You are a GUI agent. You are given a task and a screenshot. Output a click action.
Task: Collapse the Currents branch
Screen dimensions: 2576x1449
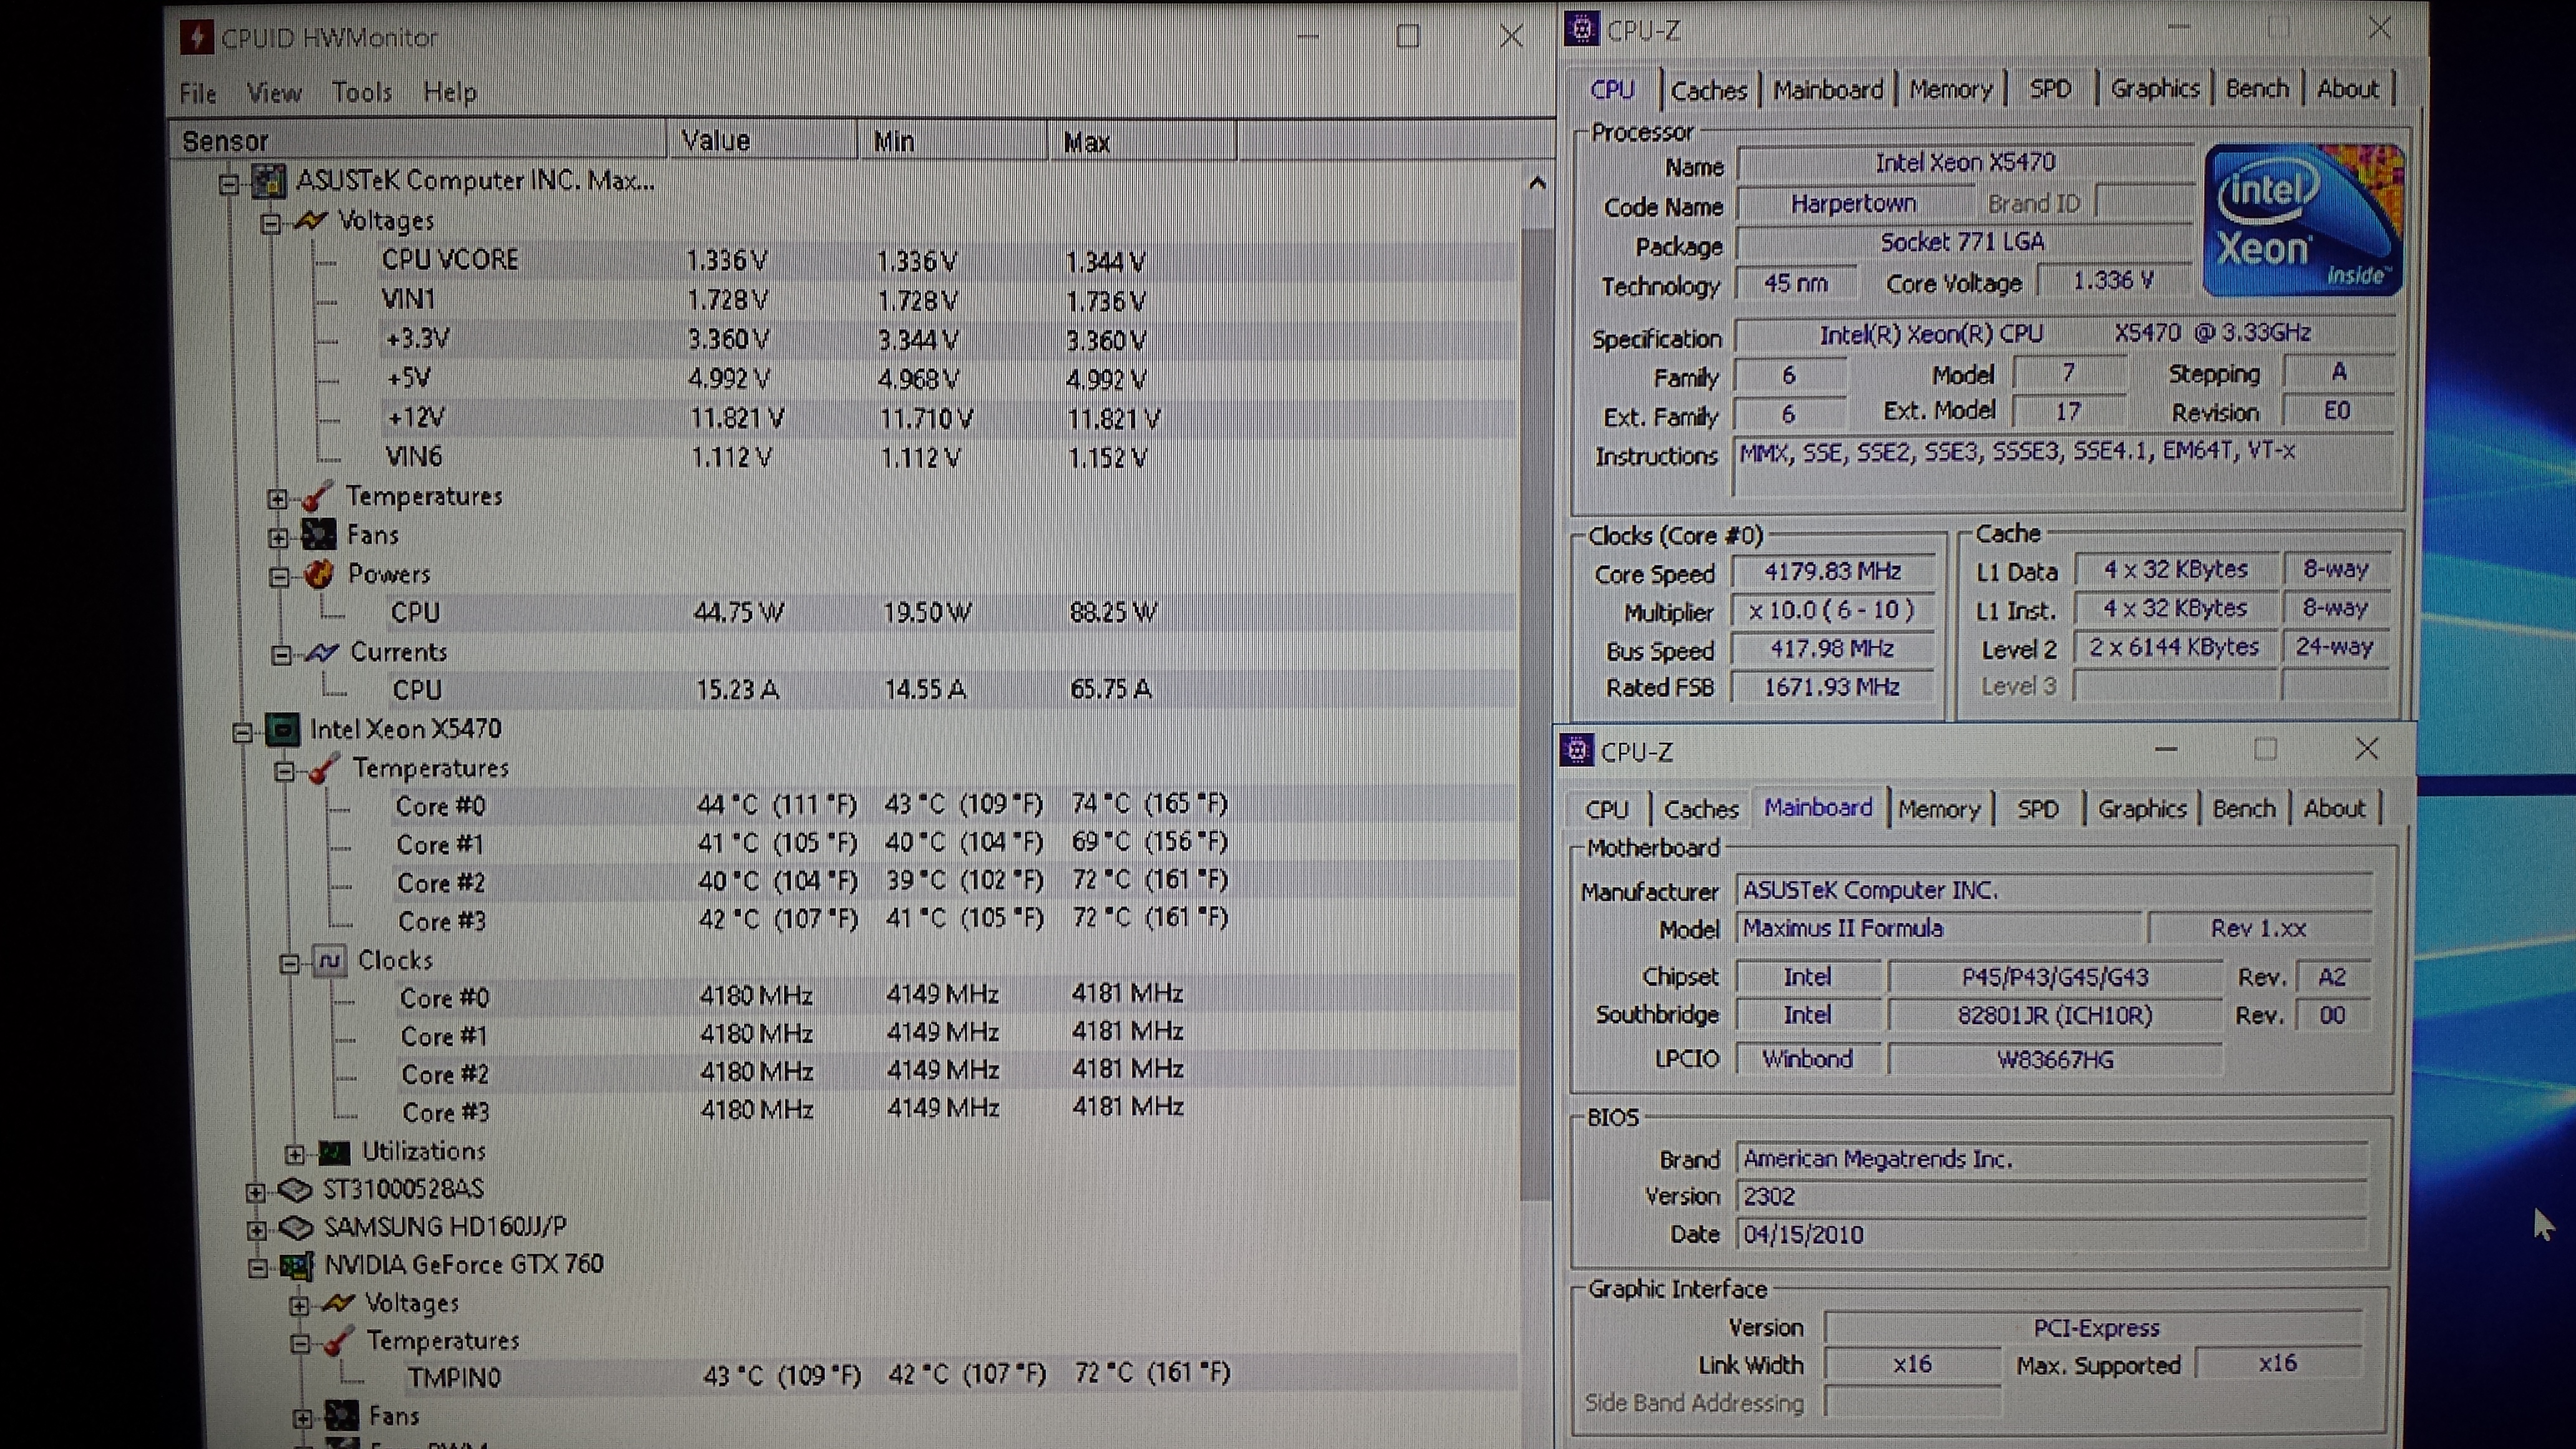(x=281, y=655)
